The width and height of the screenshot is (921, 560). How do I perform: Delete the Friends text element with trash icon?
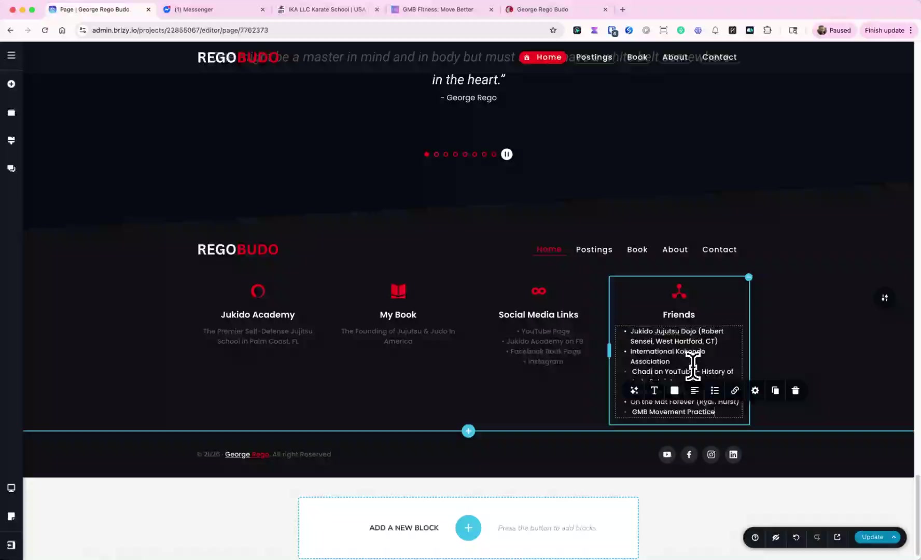(795, 390)
